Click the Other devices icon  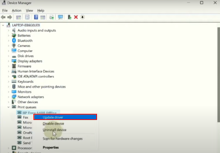pyautogui.click(x=14, y=102)
